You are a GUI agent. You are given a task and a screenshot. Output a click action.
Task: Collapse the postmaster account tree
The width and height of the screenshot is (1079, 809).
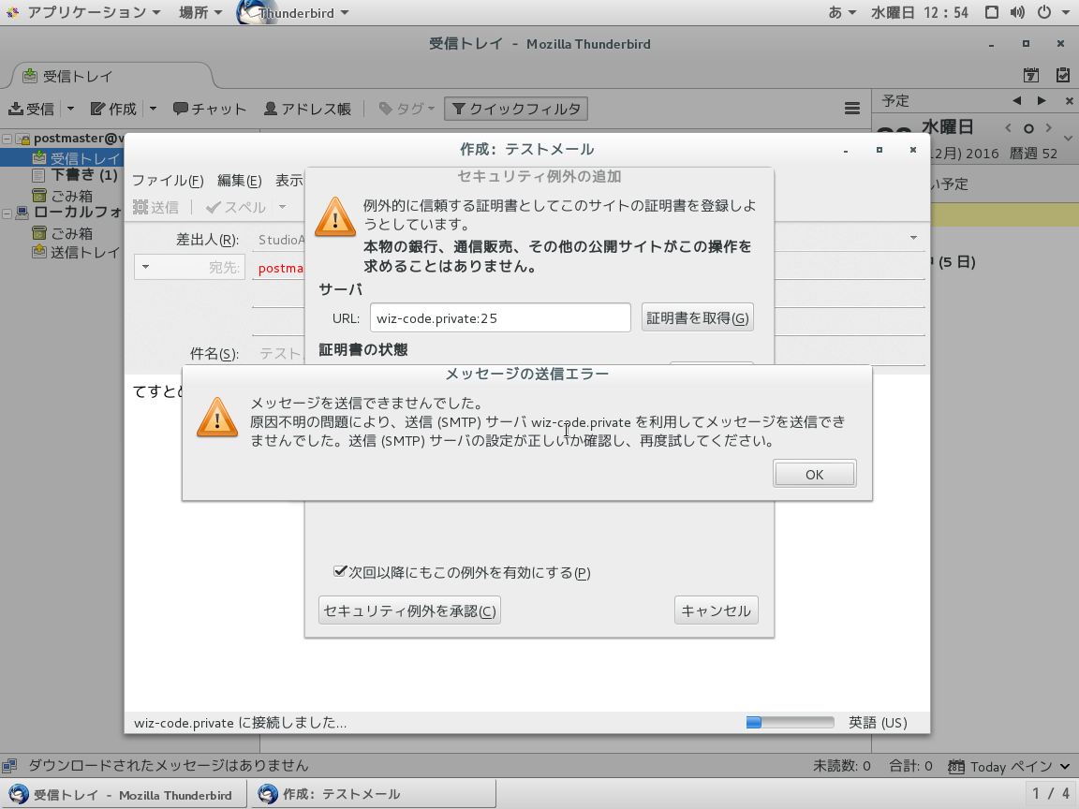[x=7, y=139]
